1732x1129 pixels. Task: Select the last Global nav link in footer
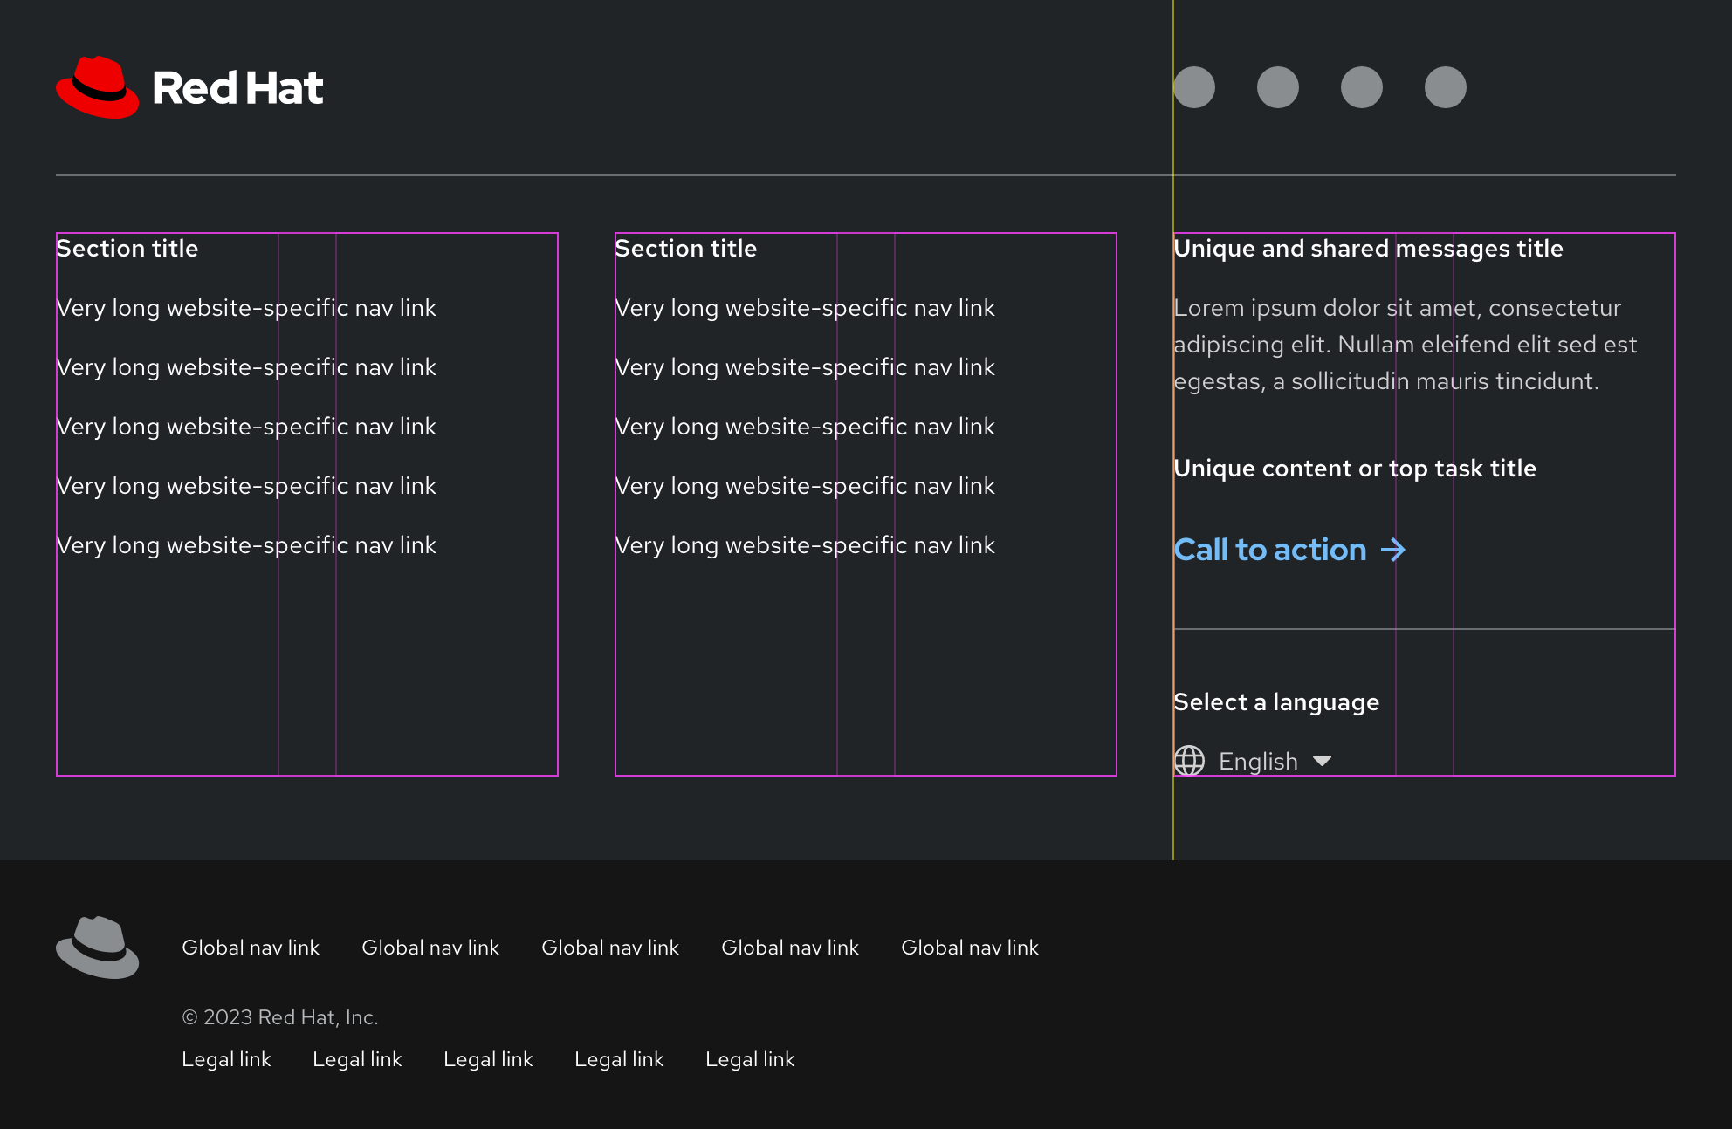(x=971, y=948)
